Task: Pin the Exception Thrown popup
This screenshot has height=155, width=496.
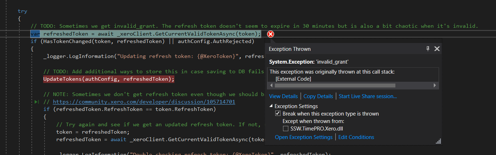Action: [428, 49]
